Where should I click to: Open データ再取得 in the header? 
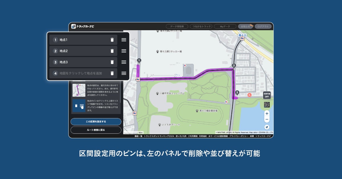click(177, 26)
